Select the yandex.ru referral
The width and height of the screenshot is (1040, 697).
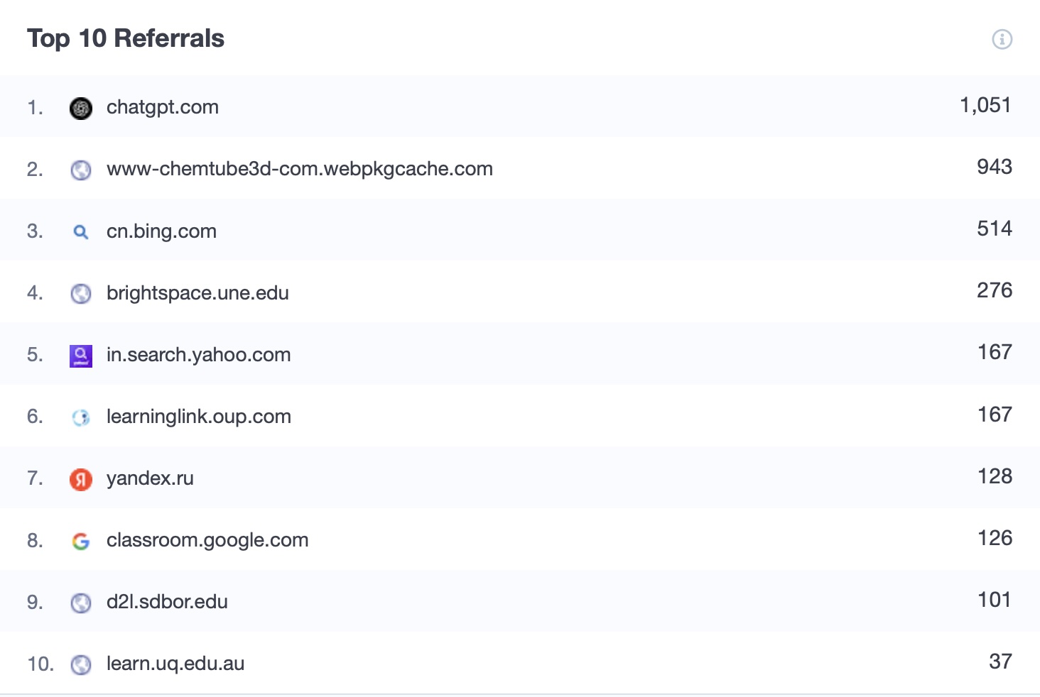[x=150, y=478]
